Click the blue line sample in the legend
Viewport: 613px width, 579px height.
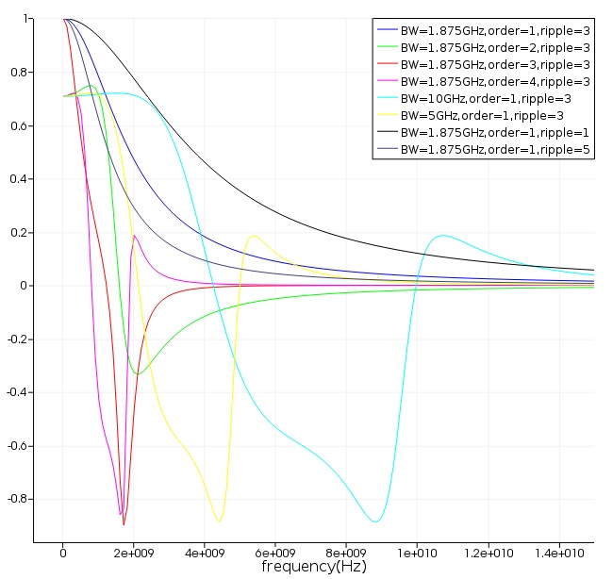387,31
